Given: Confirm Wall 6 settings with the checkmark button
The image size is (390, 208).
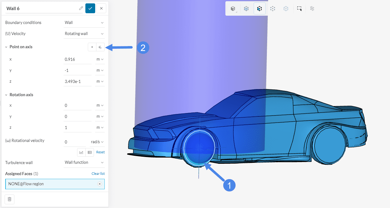Looking at the screenshot, I should coord(90,8).
